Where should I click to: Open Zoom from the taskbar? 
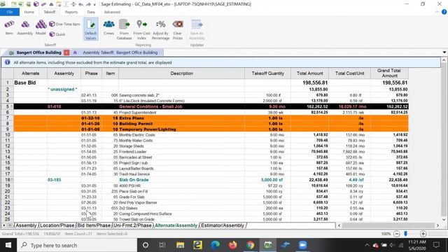click(302, 245)
